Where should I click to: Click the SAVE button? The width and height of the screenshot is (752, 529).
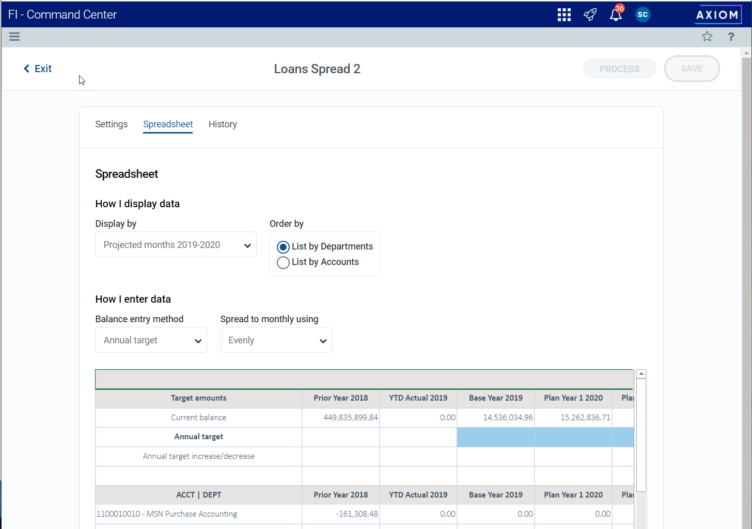692,69
